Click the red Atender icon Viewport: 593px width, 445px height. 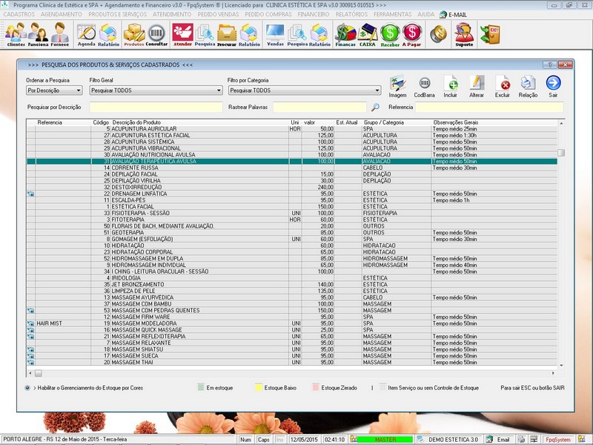(x=182, y=34)
